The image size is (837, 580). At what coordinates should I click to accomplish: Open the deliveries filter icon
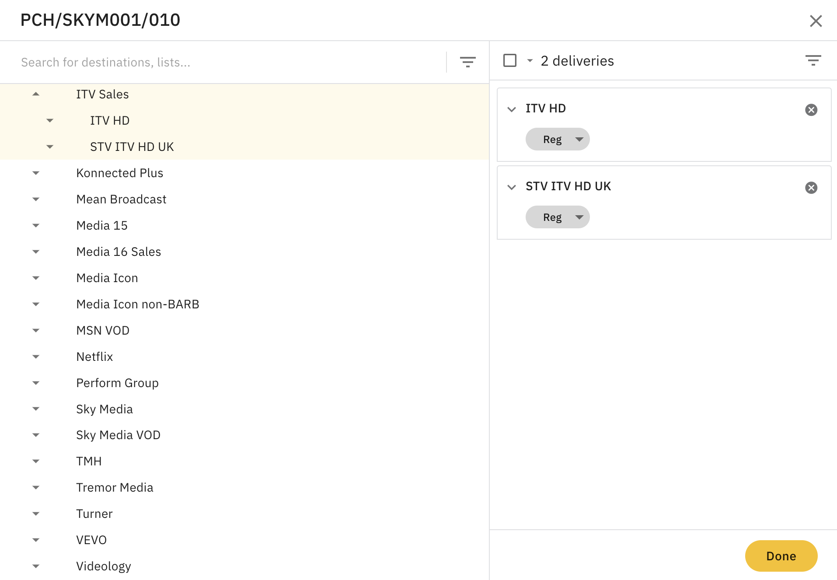[x=813, y=60]
